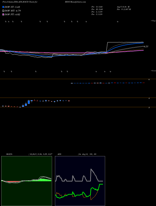The width and height of the screenshot is (156, 206).
Task: Click the price axis label '4'
Action: [x=149, y=98]
